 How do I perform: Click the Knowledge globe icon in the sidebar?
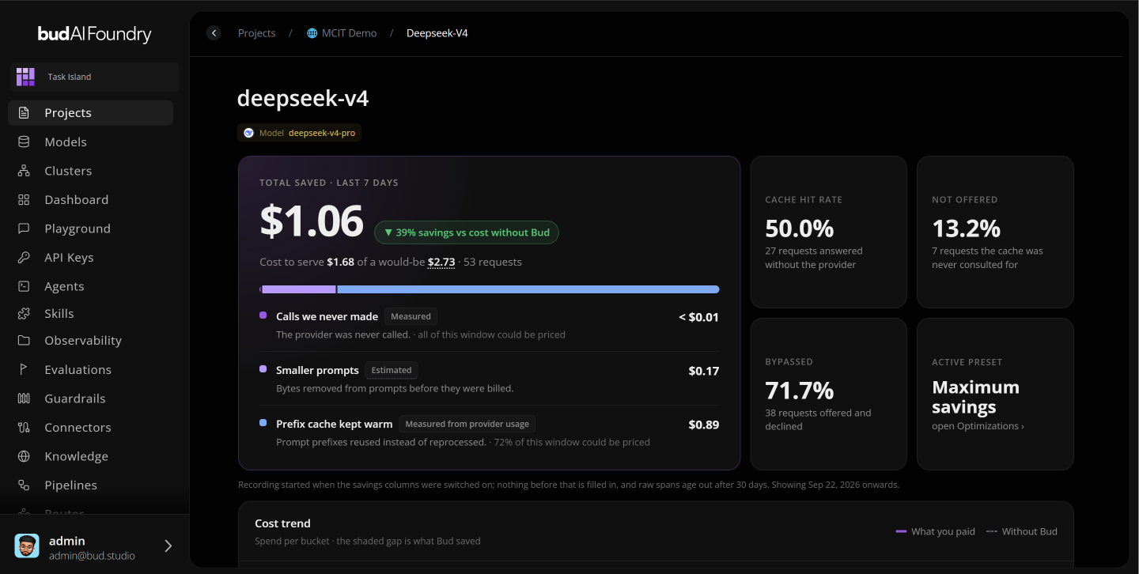(x=24, y=456)
